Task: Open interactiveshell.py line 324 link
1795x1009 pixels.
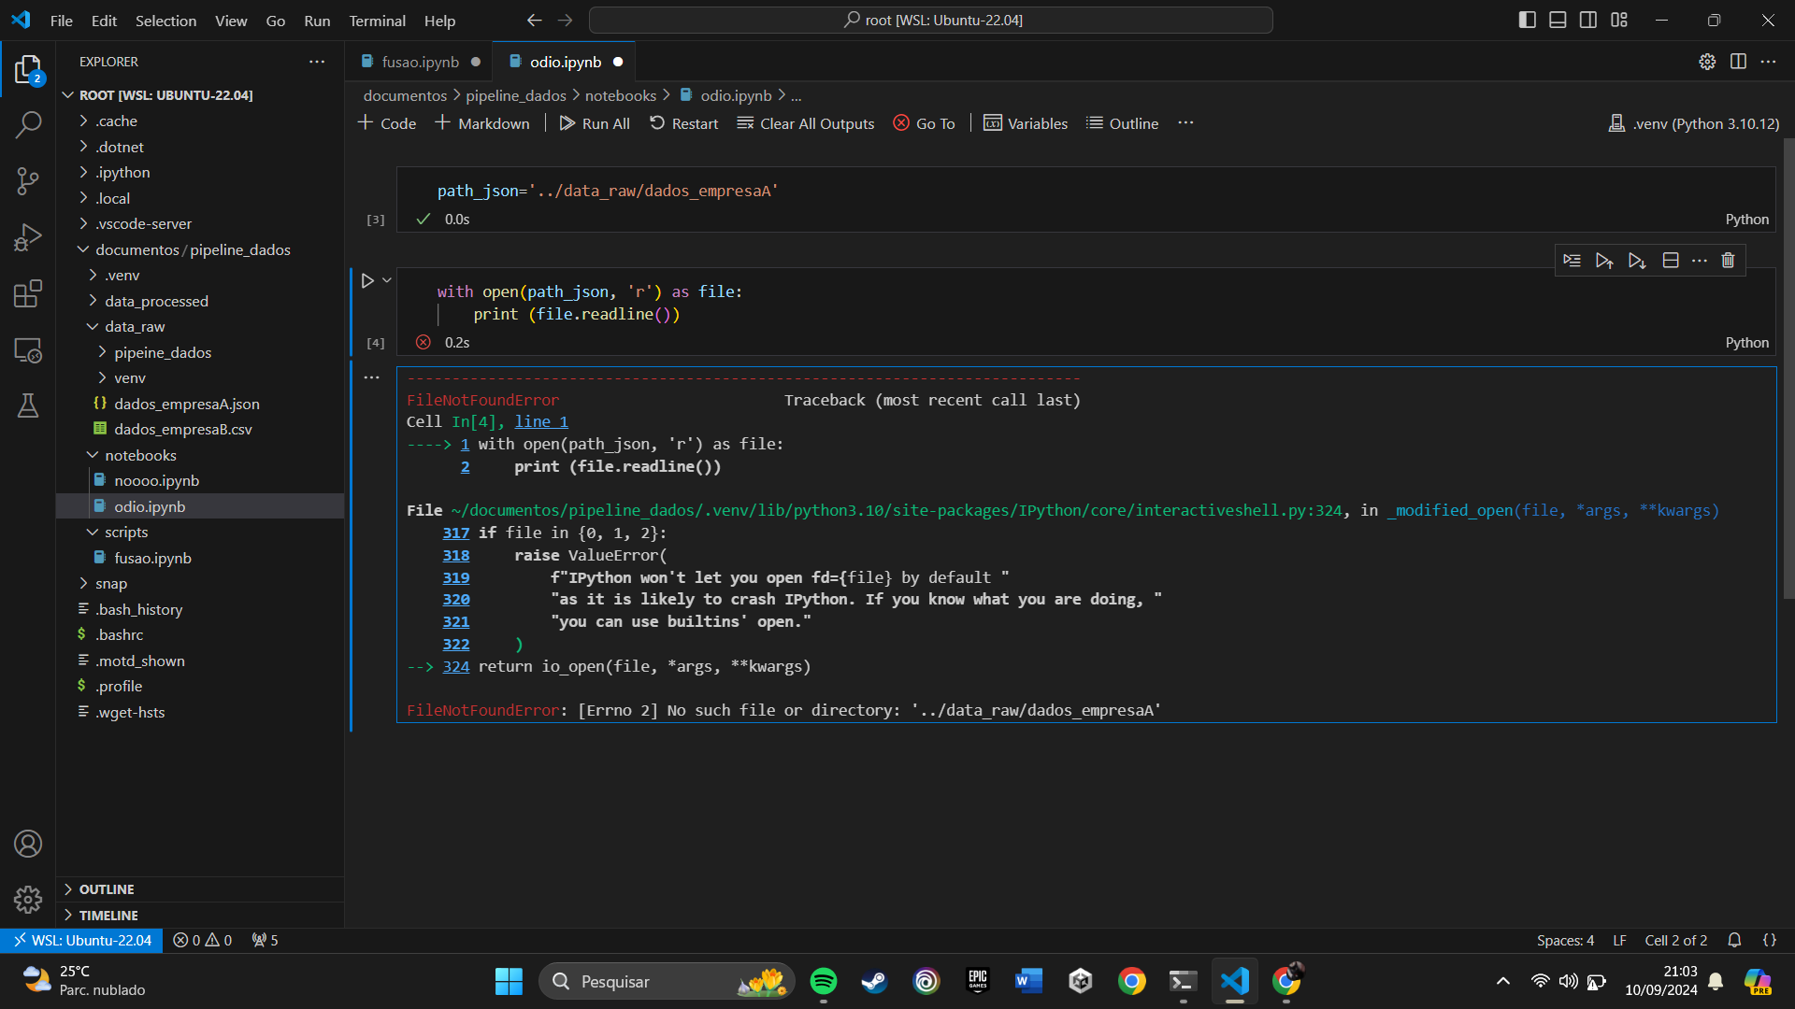Action: [897, 511]
